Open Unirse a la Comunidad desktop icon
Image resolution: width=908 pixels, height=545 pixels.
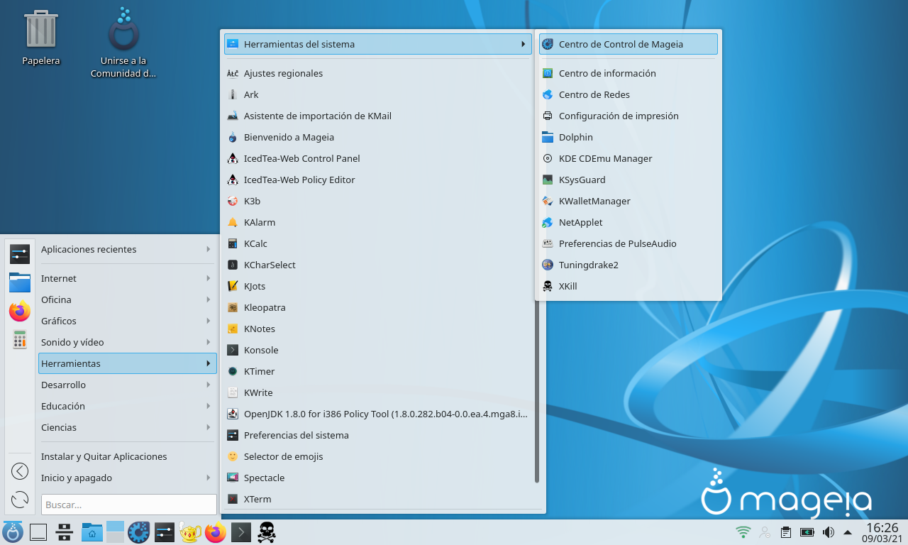tap(123, 43)
